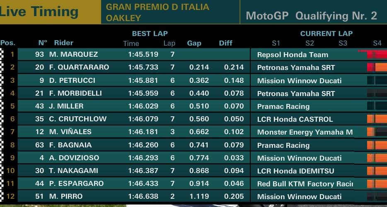Image resolution: width=387 pixels, height=207 pixels.
Task: Click the S1 sector column header
Action: tap(276, 43)
